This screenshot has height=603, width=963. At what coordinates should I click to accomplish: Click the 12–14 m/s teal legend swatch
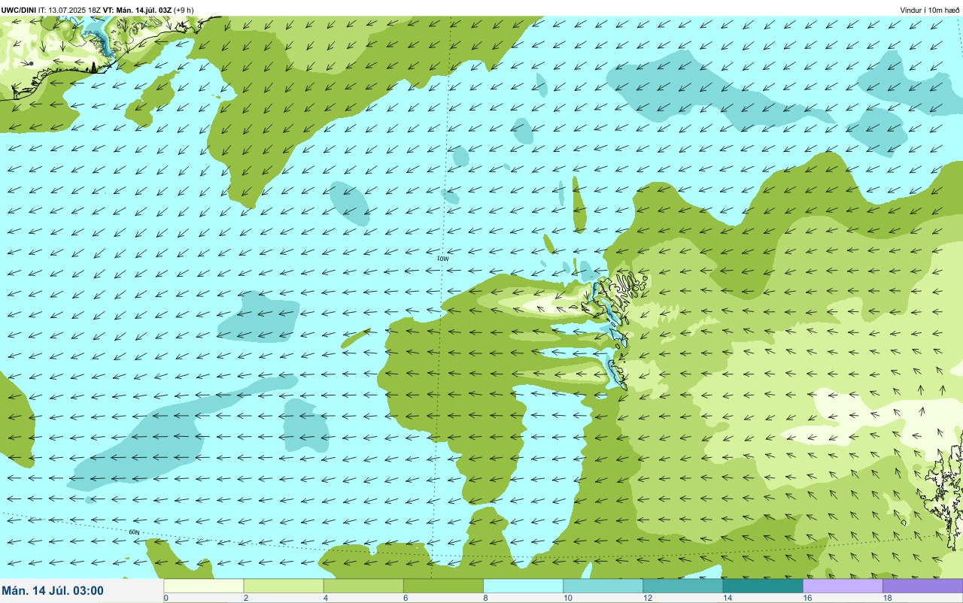coord(683,586)
